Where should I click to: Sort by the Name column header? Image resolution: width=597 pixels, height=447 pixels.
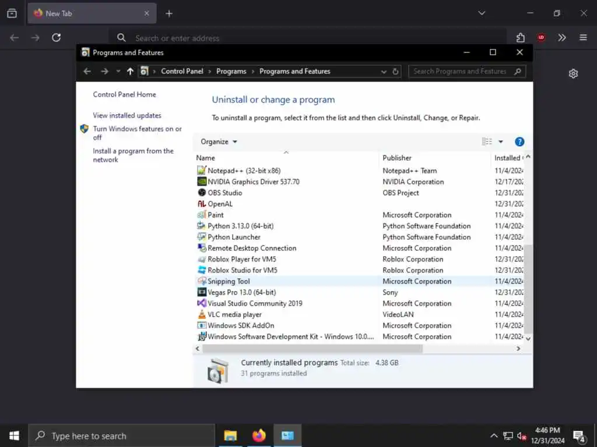pos(286,158)
